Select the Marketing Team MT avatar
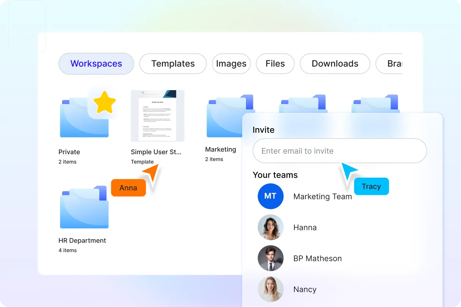This screenshot has width=461, height=307. pyautogui.click(x=271, y=196)
